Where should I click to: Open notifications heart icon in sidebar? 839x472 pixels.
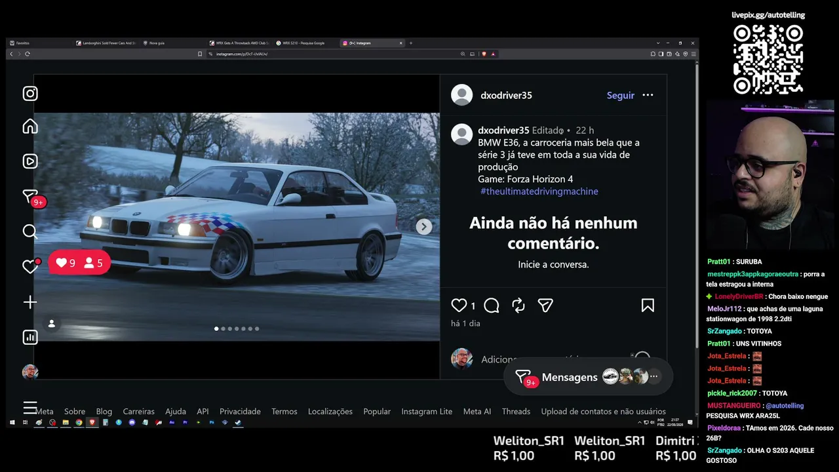[x=30, y=267]
